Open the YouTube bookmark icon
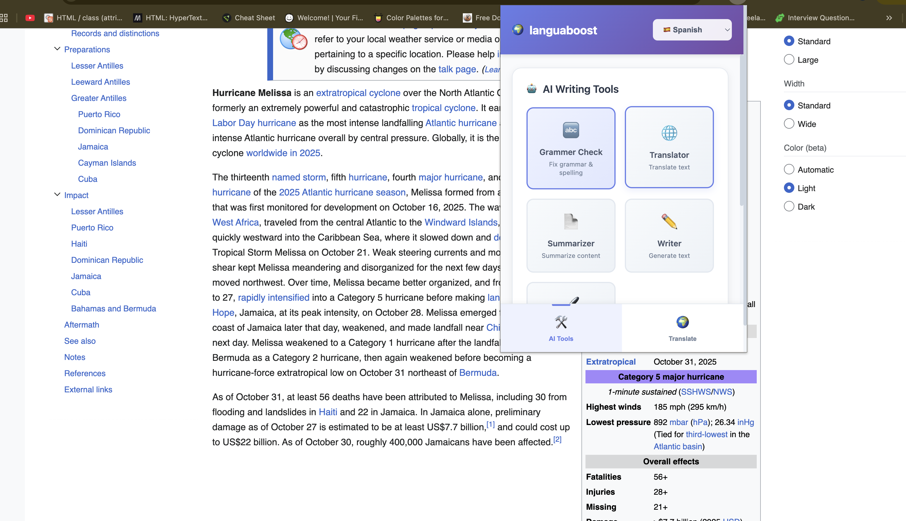Screen dimensions: 906x521 click(30, 18)
